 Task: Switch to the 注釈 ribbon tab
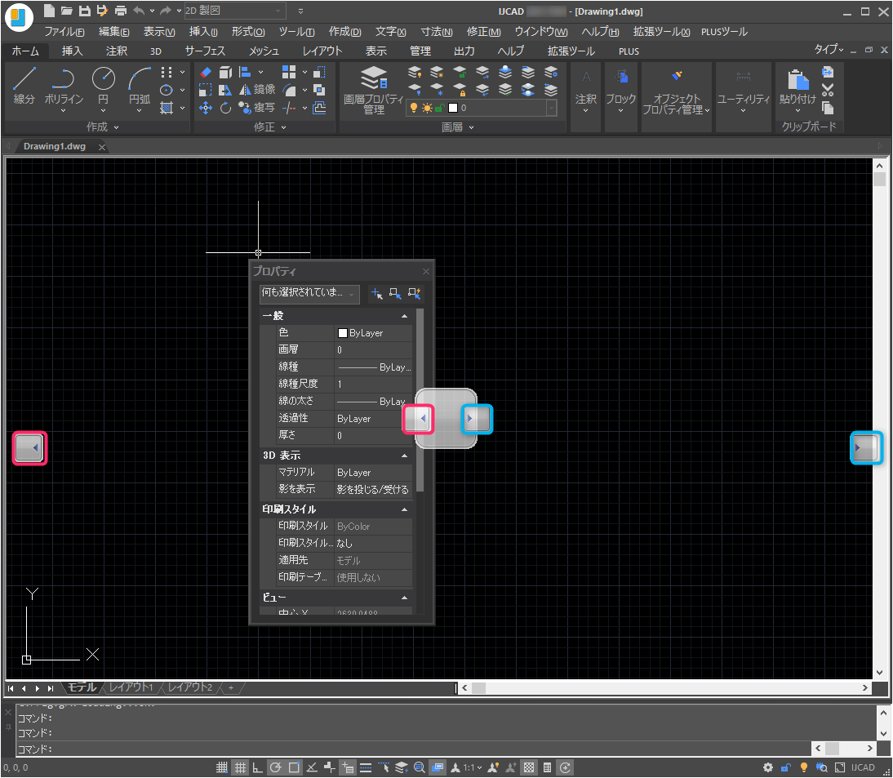[x=117, y=51]
